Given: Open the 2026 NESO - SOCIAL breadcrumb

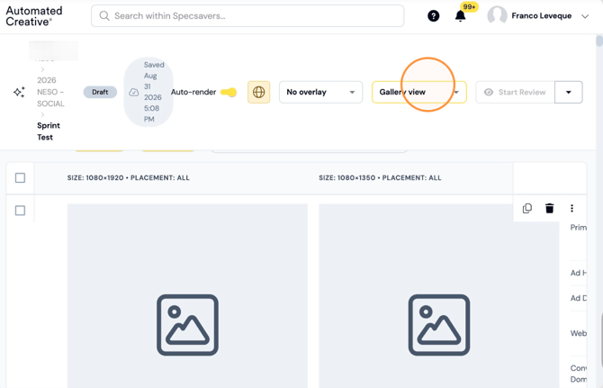Looking at the screenshot, I should point(50,92).
